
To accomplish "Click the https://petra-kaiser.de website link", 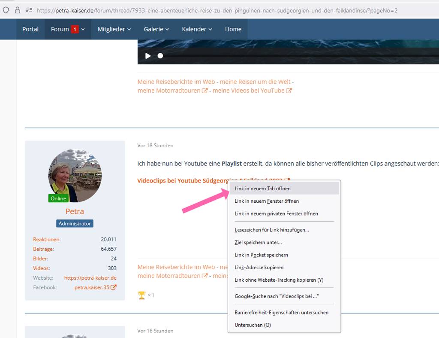I will [90, 278].
